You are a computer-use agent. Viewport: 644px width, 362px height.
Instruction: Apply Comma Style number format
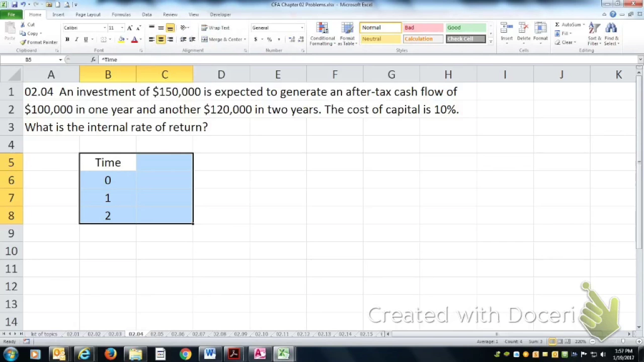(279, 39)
